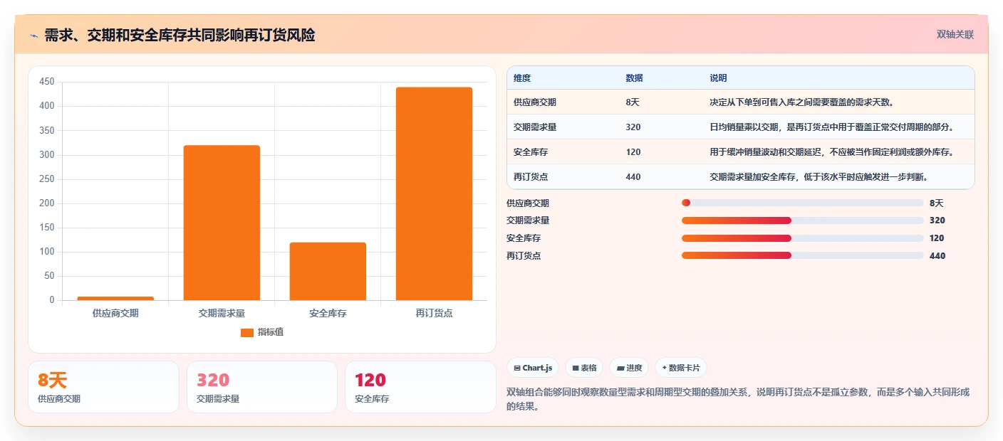Screen dimensions: 1003x441
Task: Click the 交期需求量 progress bar
Action: [x=803, y=220]
